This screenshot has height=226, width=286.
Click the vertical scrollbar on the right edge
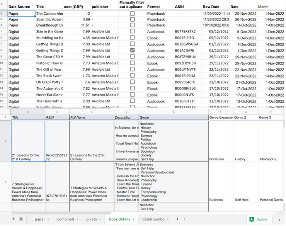pyautogui.click(x=284, y=124)
